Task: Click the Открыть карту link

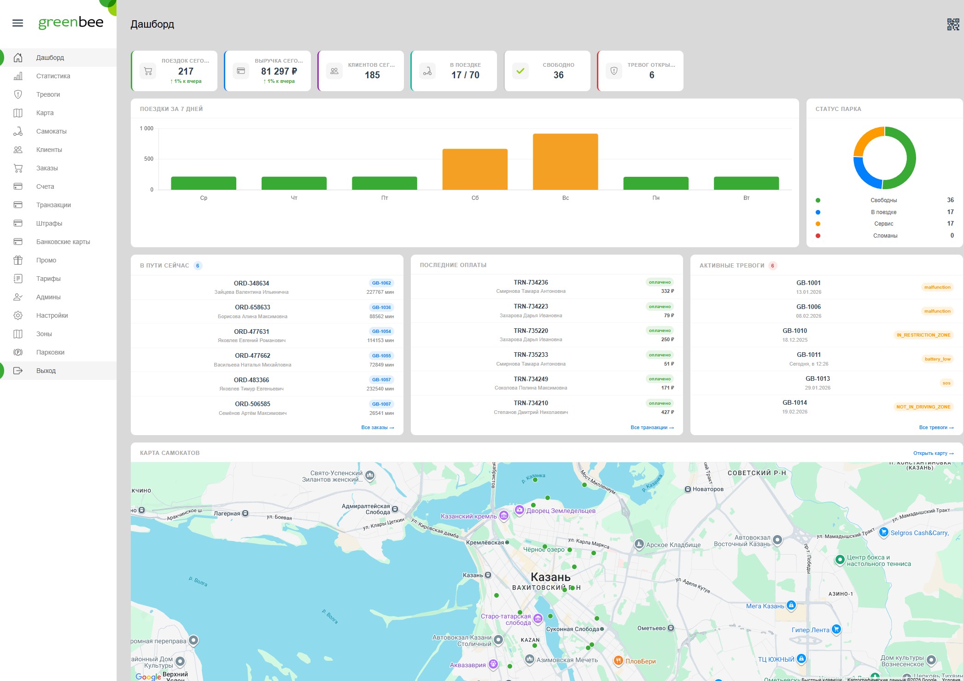Action: (x=933, y=454)
